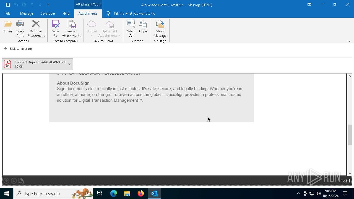Viewport: 354px width, 199px height.
Task: Click Save All Attachments
Action: 71,29
